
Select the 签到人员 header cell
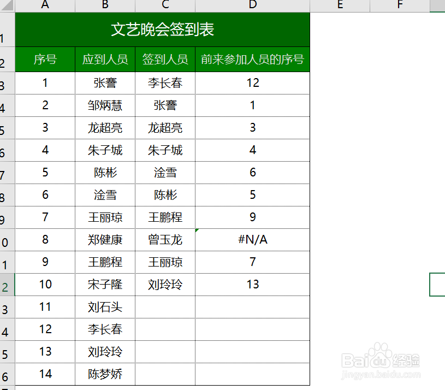click(164, 60)
